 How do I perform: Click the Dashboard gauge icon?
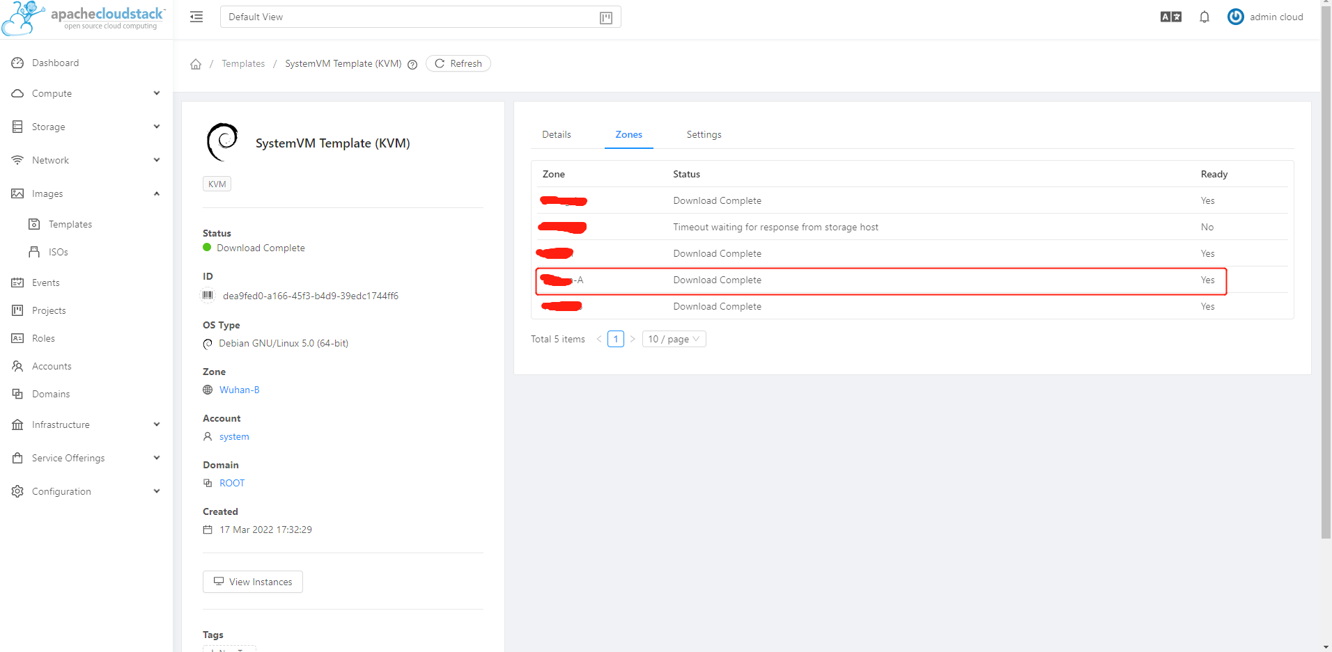17,63
